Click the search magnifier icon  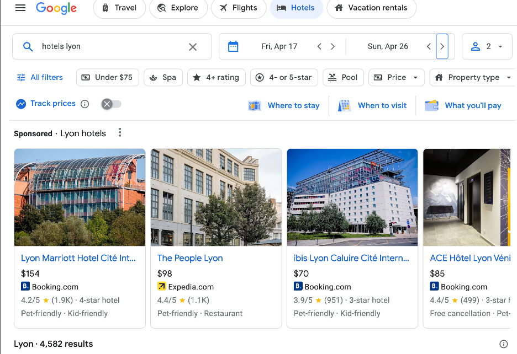click(28, 46)
